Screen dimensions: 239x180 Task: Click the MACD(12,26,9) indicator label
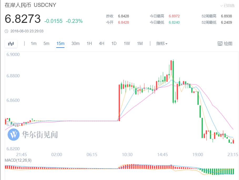pyautogui.click(x=18, y=160)
